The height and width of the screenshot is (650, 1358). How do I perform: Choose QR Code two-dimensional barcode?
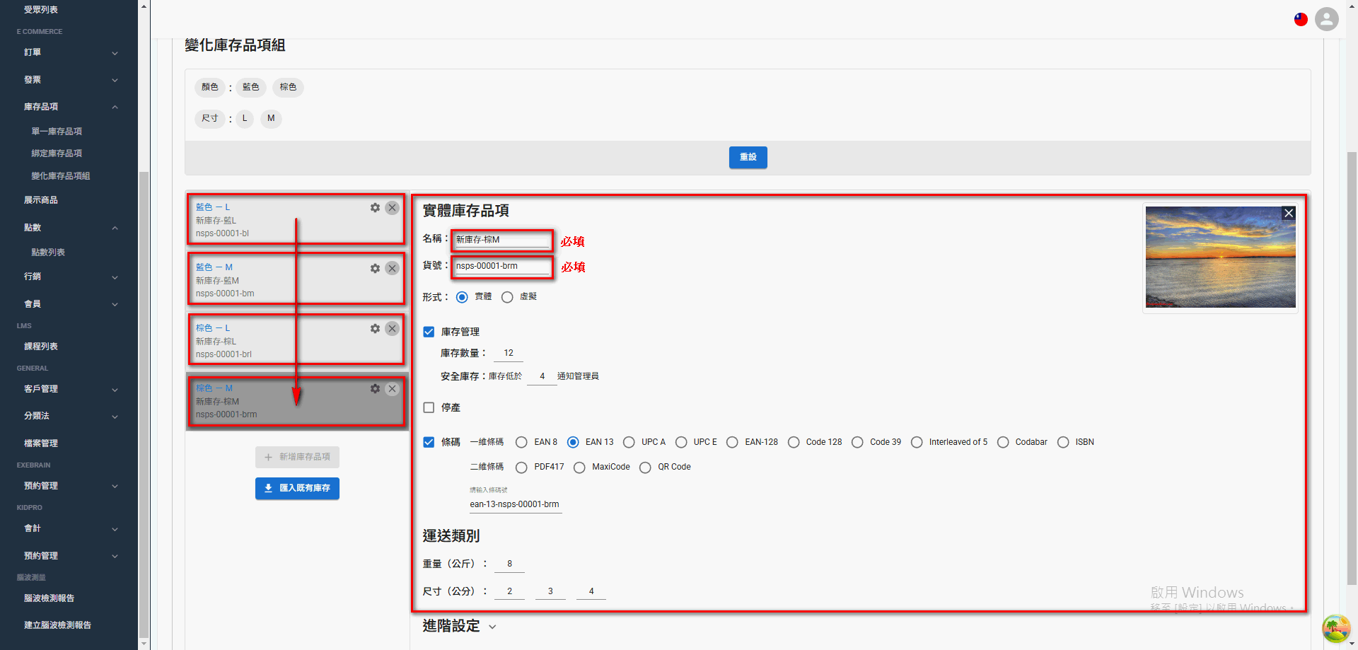[x=645, y=468]
